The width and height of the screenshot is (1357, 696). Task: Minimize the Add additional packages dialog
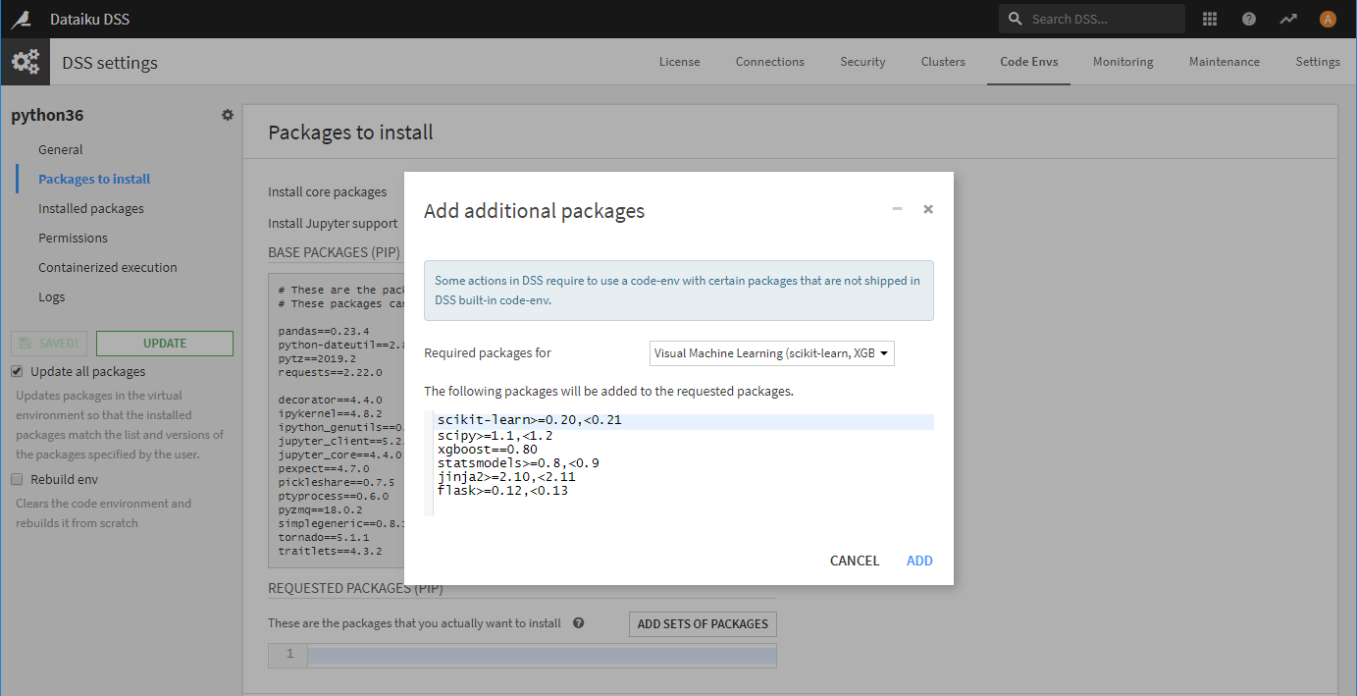(897, 209)
